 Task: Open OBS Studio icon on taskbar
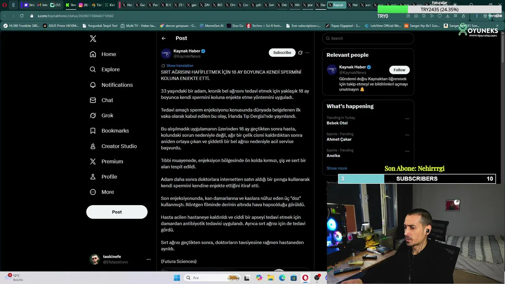pos(317,278)
